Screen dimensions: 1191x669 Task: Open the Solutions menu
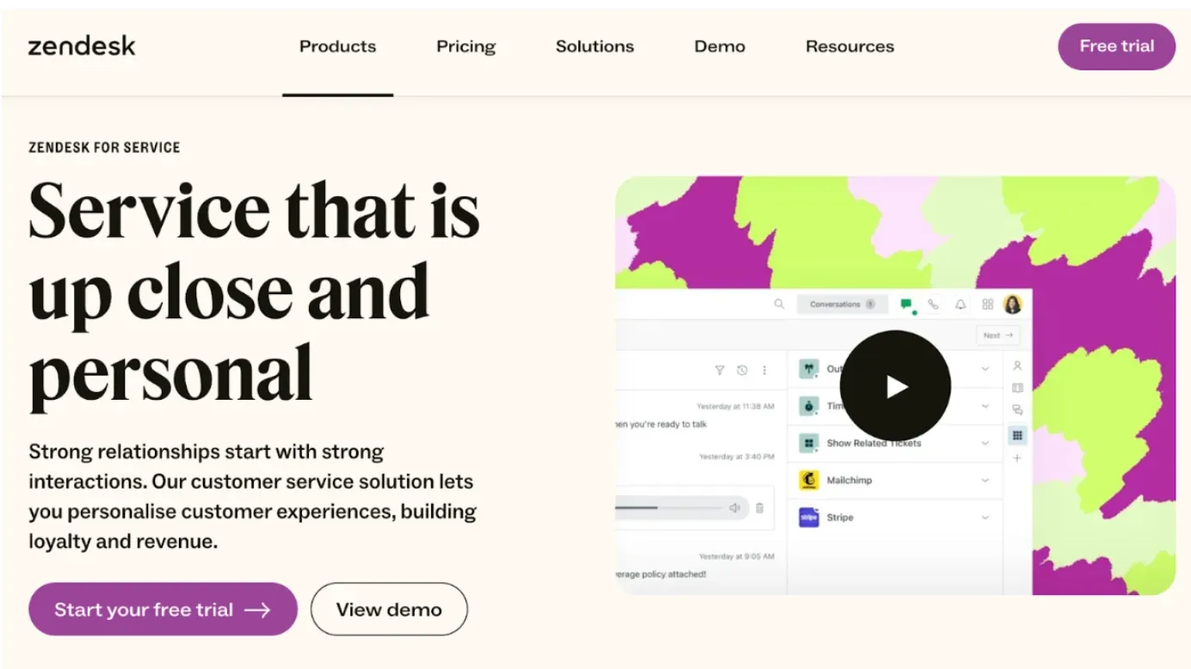coord(595,46)
